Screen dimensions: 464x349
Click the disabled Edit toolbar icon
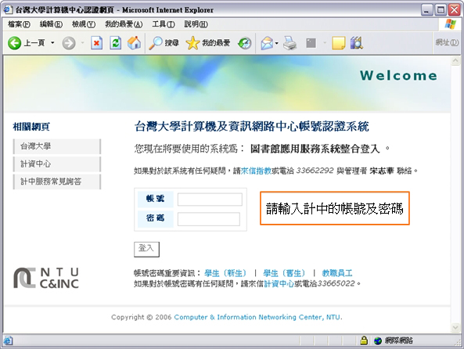pos(311,43)
